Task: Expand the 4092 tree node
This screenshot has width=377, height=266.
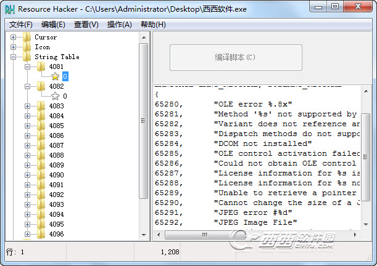Action: click(x=27, y=195)
